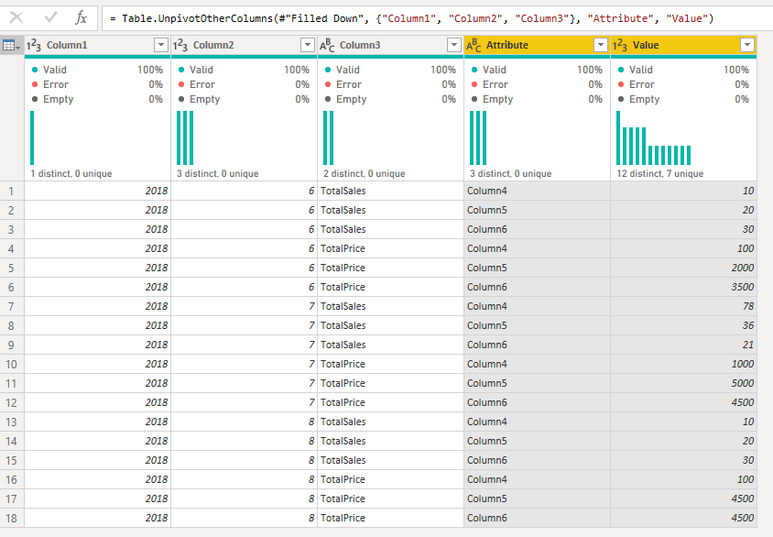773x537 pixels.
Task: Click '12 distinct, 7 unique' under Value
Action: click(x=659, y=173)
